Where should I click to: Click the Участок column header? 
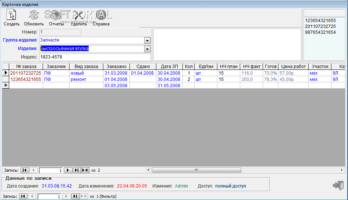coord(320,67)
